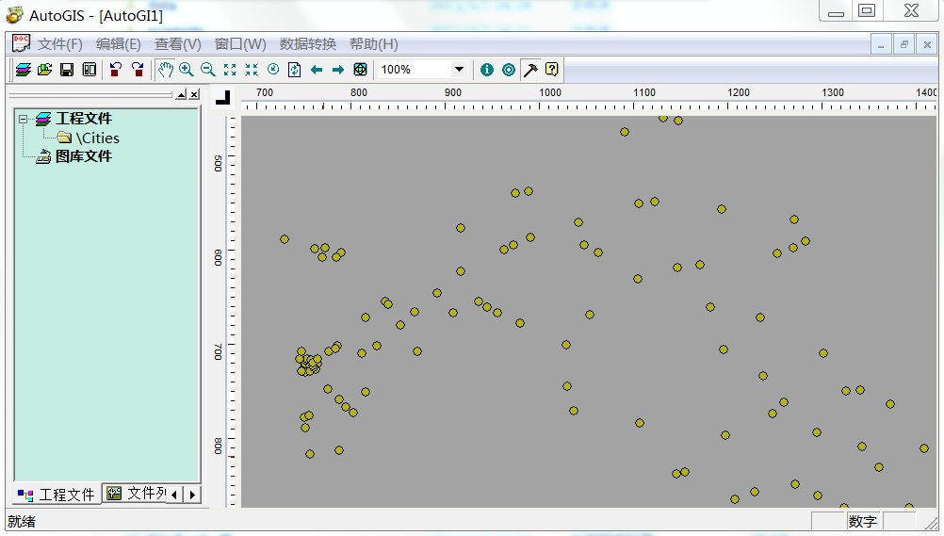Open the zoom percentage dropdown
The image size is (944, 536).
[x=459, y=70]
